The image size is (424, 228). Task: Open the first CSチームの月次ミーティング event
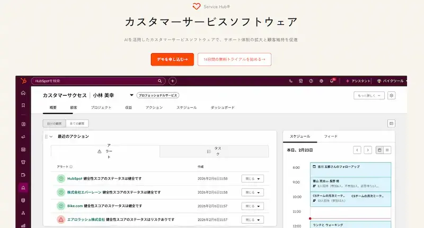(329, 199)
